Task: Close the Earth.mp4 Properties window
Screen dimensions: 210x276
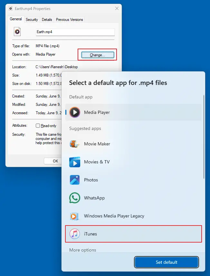Action: (x=117, y=8)
